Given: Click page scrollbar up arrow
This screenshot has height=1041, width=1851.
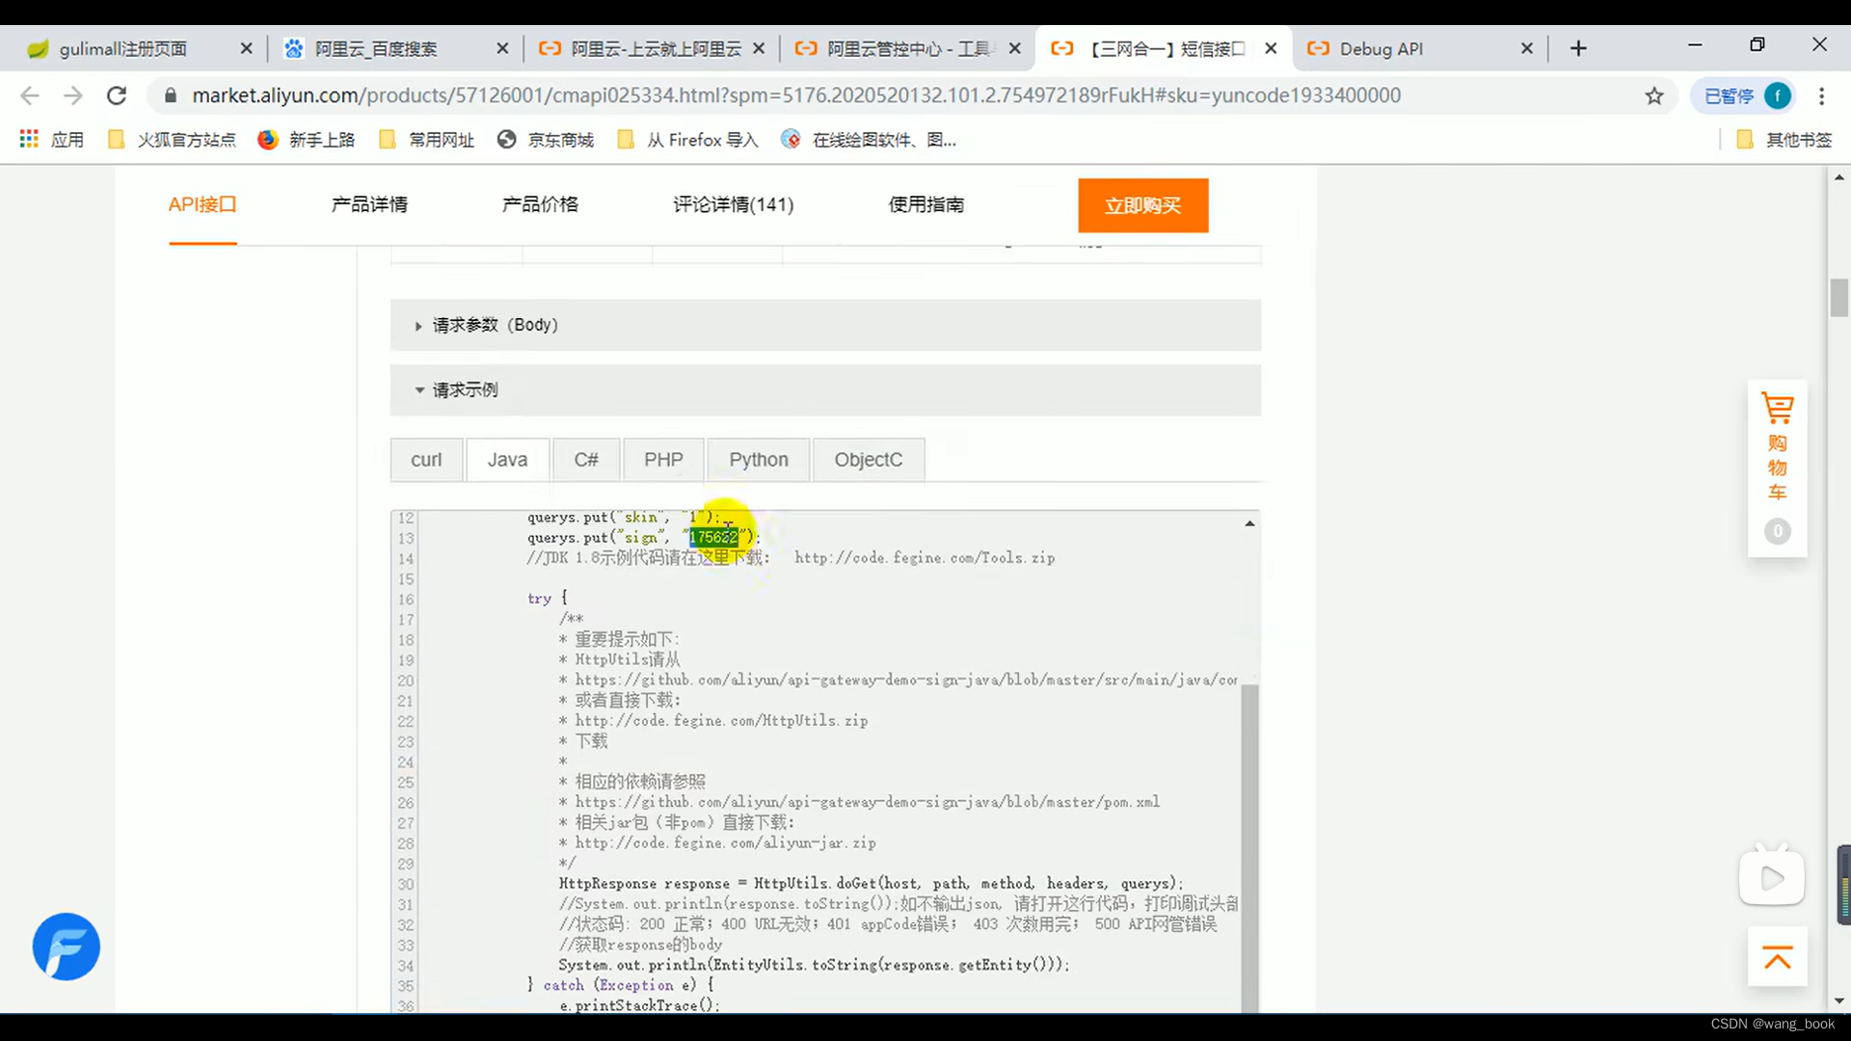Looking at the screenshot, I should (x=1839, y=177).
